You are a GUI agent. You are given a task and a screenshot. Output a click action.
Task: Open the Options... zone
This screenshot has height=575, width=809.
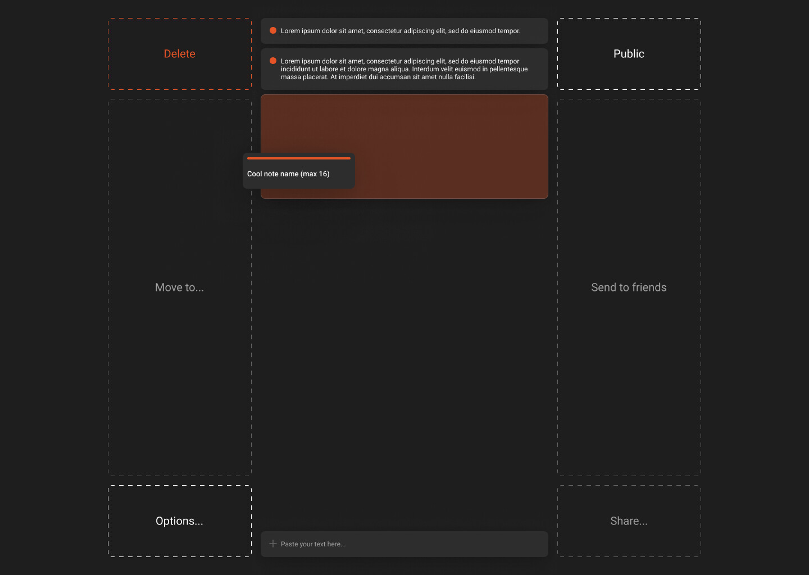tap(180, 521)
